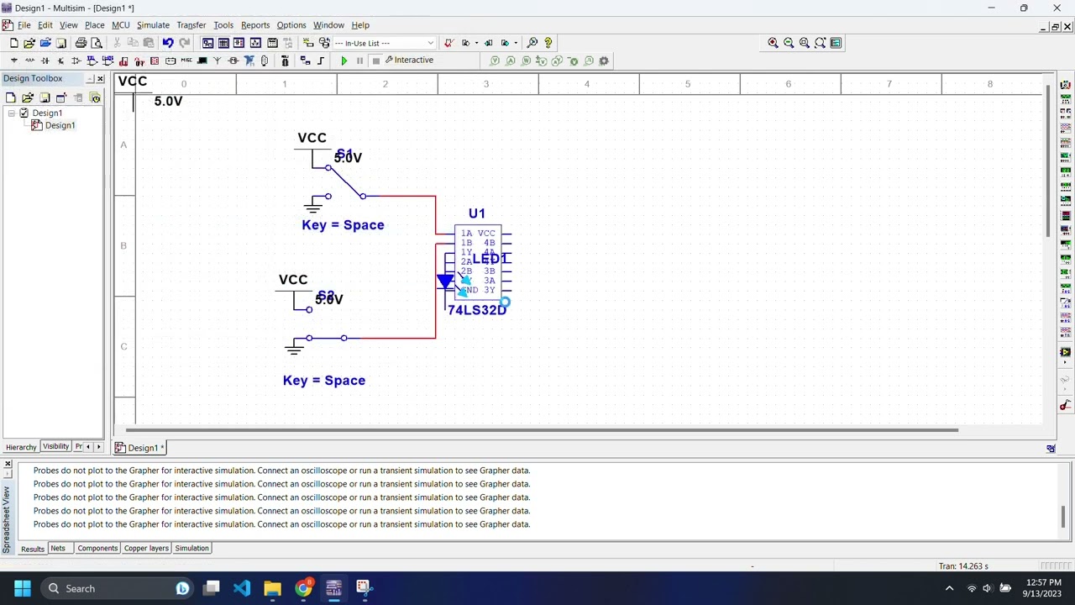The height and width of the screenshot is (605, 1075).
Task: Open Windows Start menu
Action: coord(22,588)
